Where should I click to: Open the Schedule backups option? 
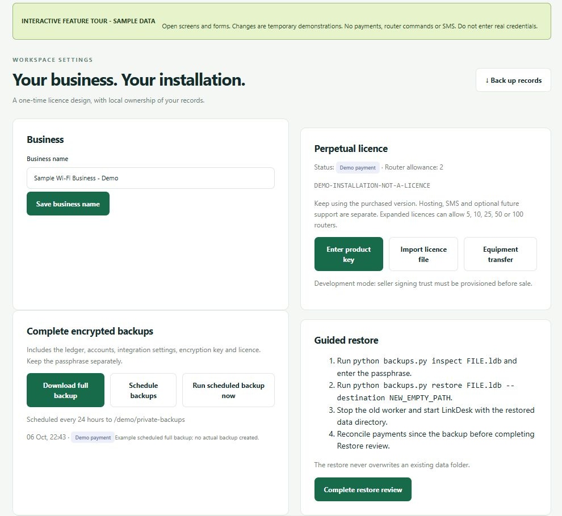pyautogui.click(x=144, y=390)
